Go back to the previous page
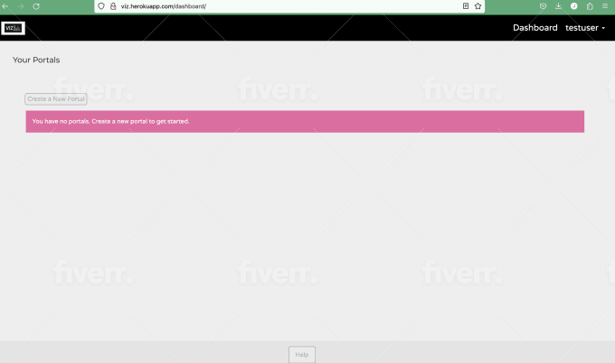This screenshot has height=363, width=615. point(4,5)
